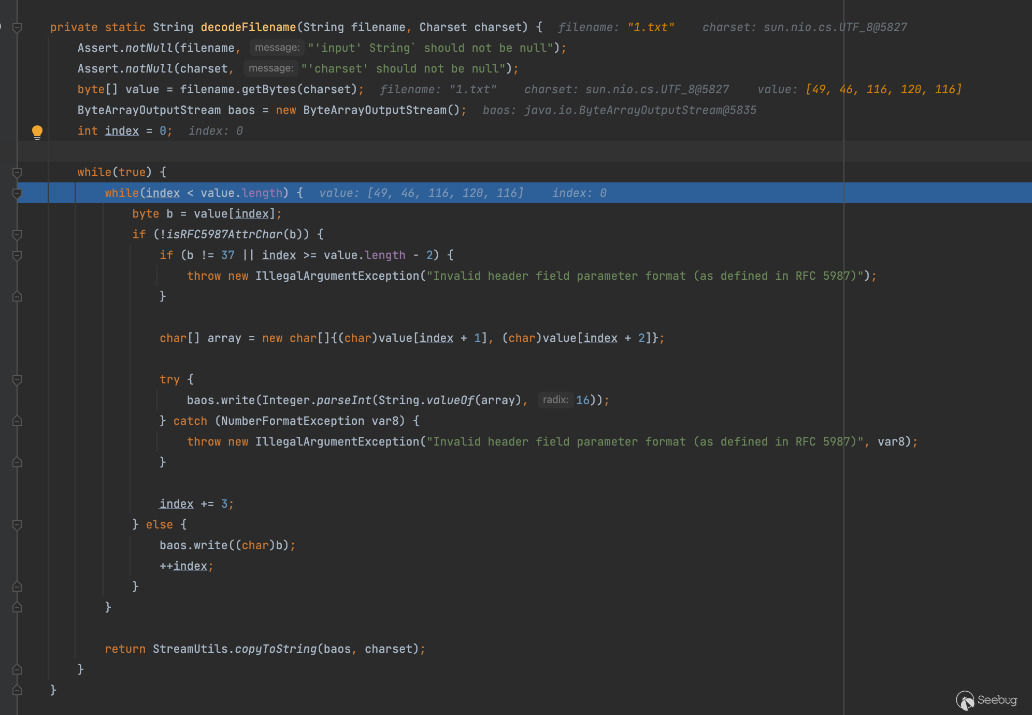This screenshot has height=715, width=1032.
Task: Fold the 'b != 37' if-block gutter marker
Action: 17,255
